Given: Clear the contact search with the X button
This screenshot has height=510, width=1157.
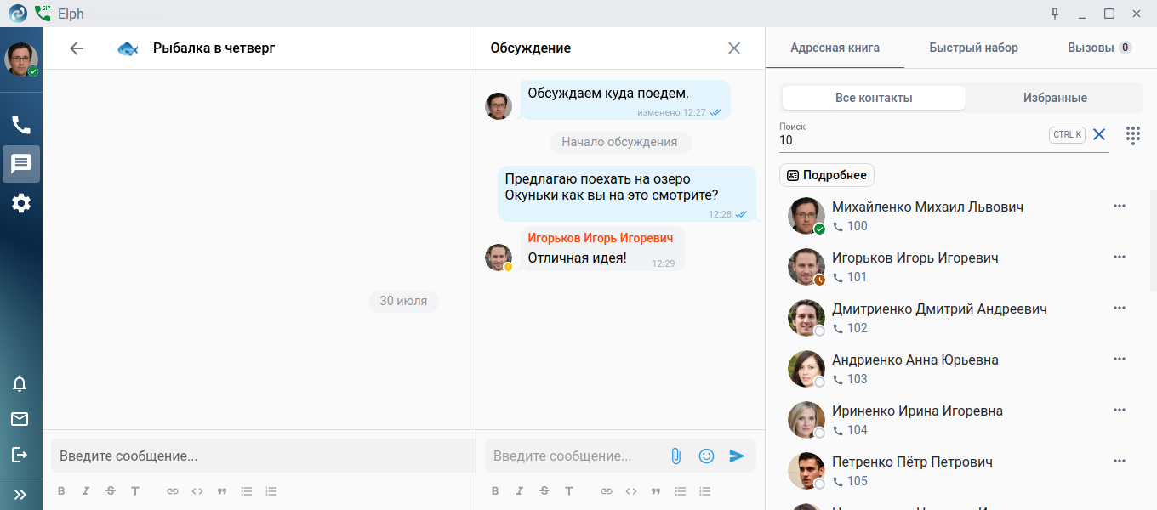Looking at the screenshot, I should tap(1099, 134).
